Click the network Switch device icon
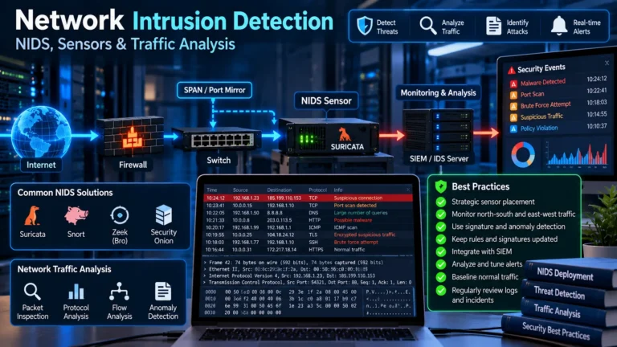Viewport: 617px width, 347px height. [x=218, y=139]
